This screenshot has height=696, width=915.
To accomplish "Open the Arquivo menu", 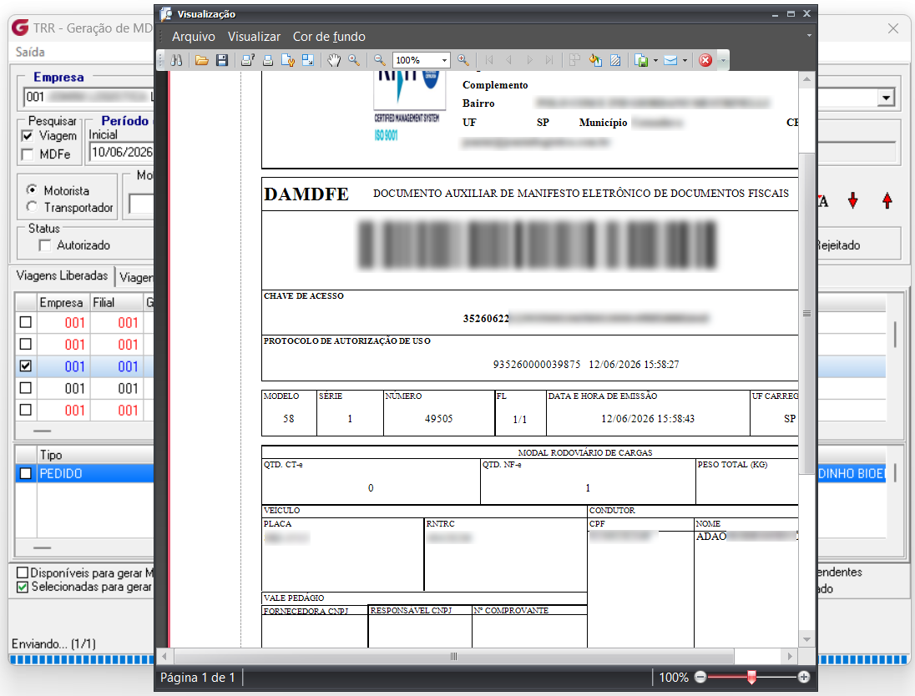I will tap(193, 37).
